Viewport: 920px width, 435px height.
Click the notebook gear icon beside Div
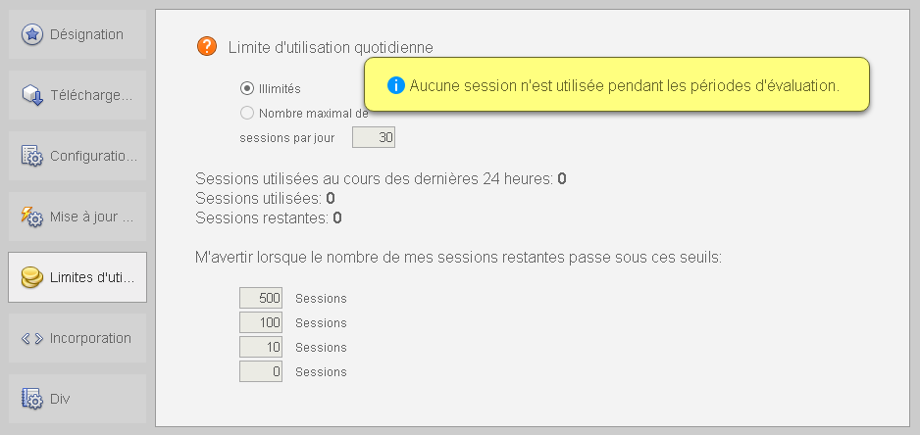32,399
